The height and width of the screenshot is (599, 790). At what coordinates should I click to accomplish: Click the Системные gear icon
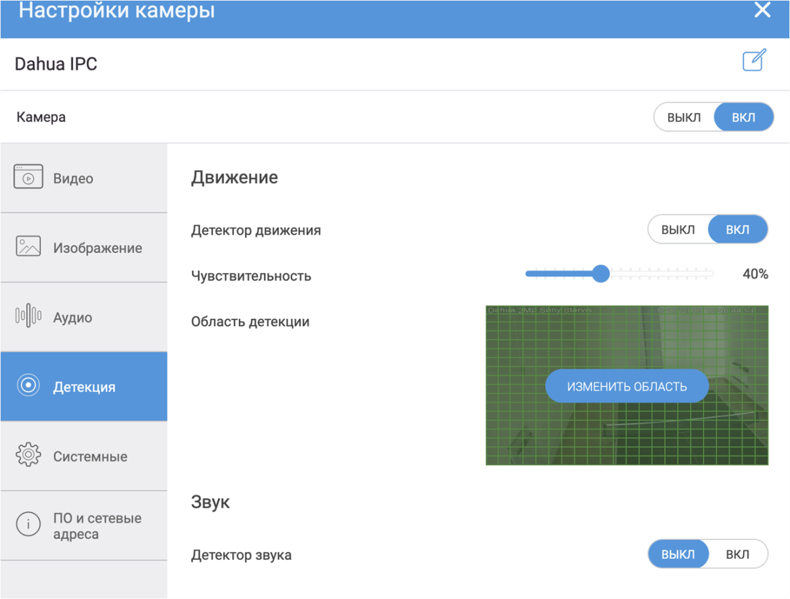[x=28, y=455]
